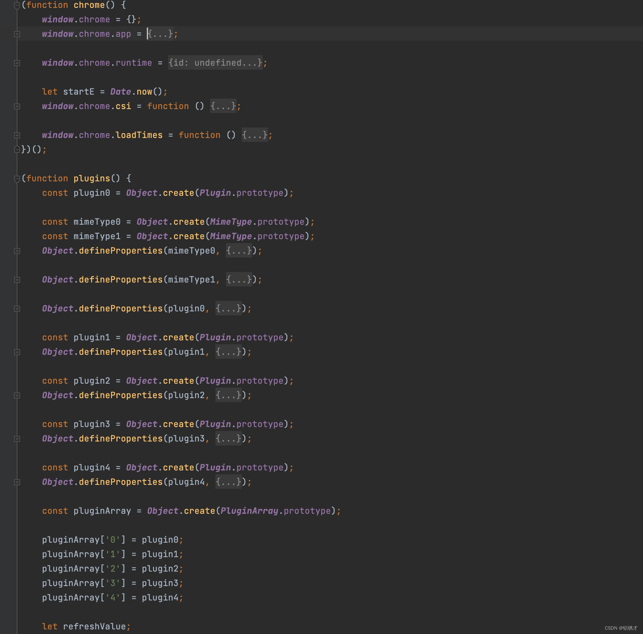Screen dimensions: 643x634
Task: Click 'plugin2' in const declaration
Action: coord(92,381)
